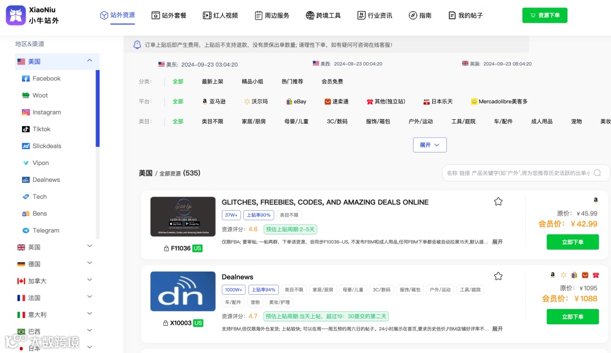Open the 行业资讯 menu item

click(x=375, y=15)
